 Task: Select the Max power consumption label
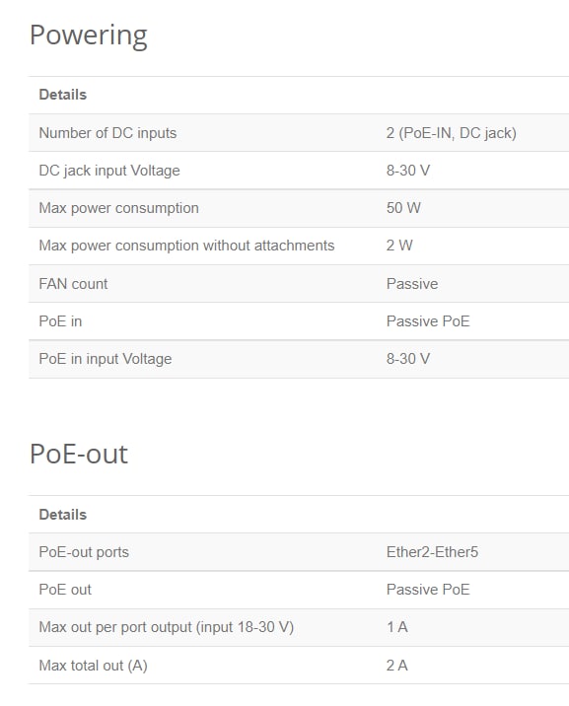click(119, 208)
